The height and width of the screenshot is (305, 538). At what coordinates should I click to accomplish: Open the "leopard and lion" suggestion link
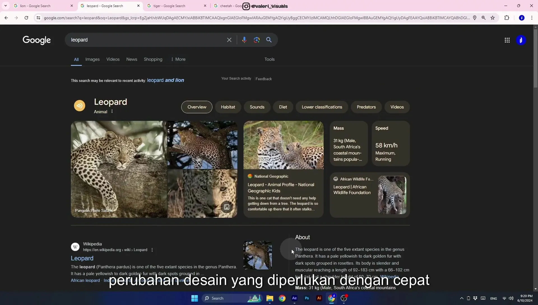click(x=166, y=80)
